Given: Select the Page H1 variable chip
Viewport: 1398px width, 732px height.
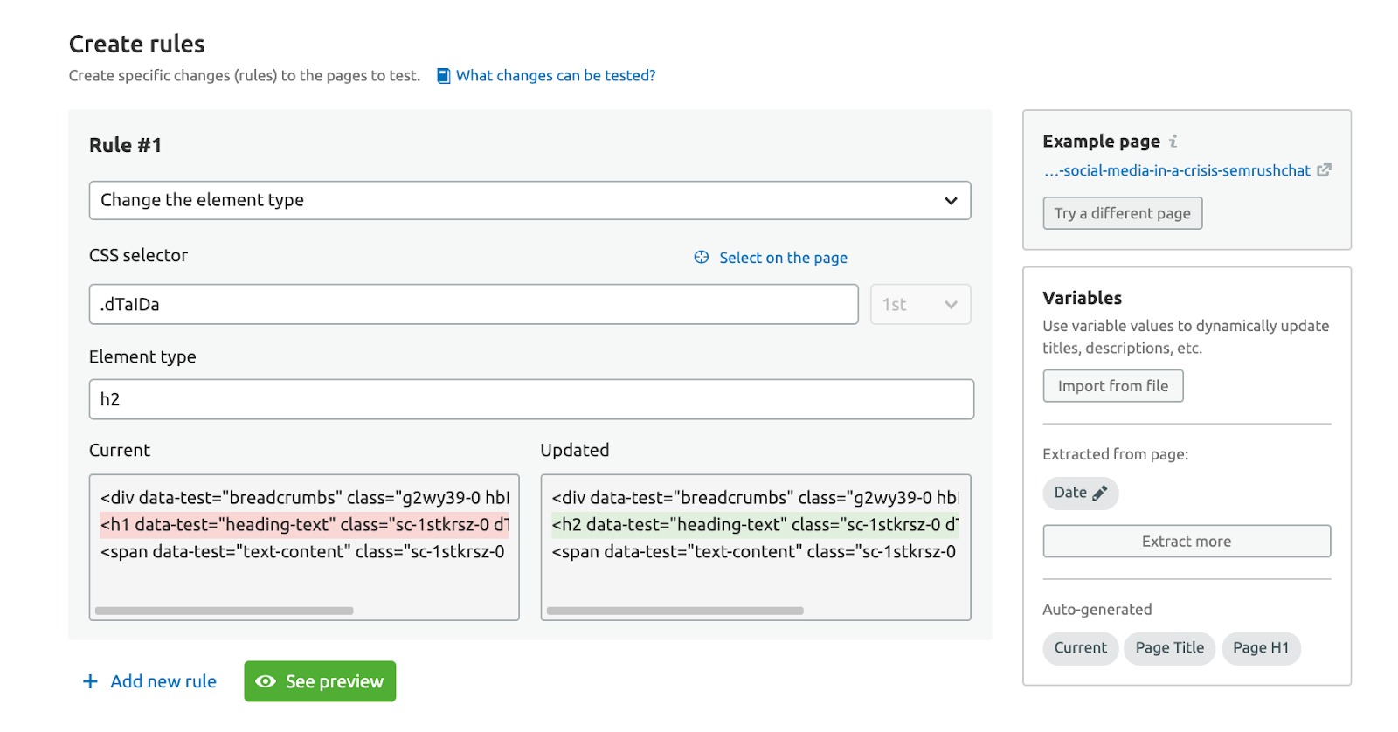Looking at the screenshot, I should [x=1260, y=648].
